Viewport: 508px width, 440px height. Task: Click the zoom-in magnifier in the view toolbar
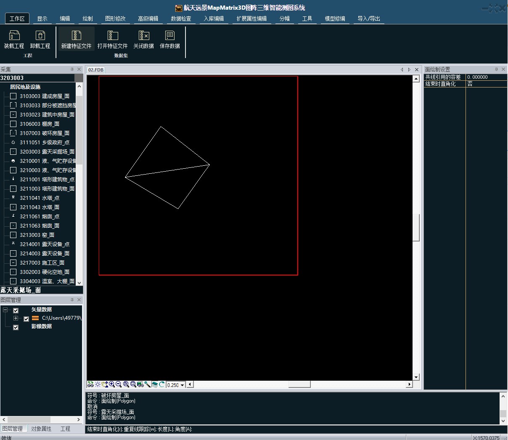coord(112,384)
